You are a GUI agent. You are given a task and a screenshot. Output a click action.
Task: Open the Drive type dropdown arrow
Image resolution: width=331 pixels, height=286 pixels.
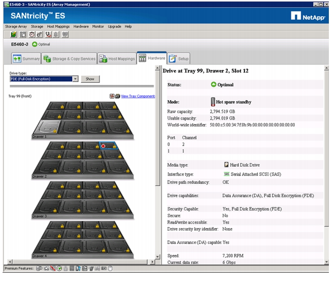[x=75, y=79]
